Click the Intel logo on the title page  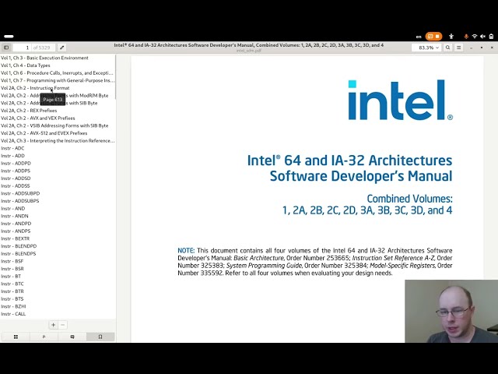(x=400, y=100)
